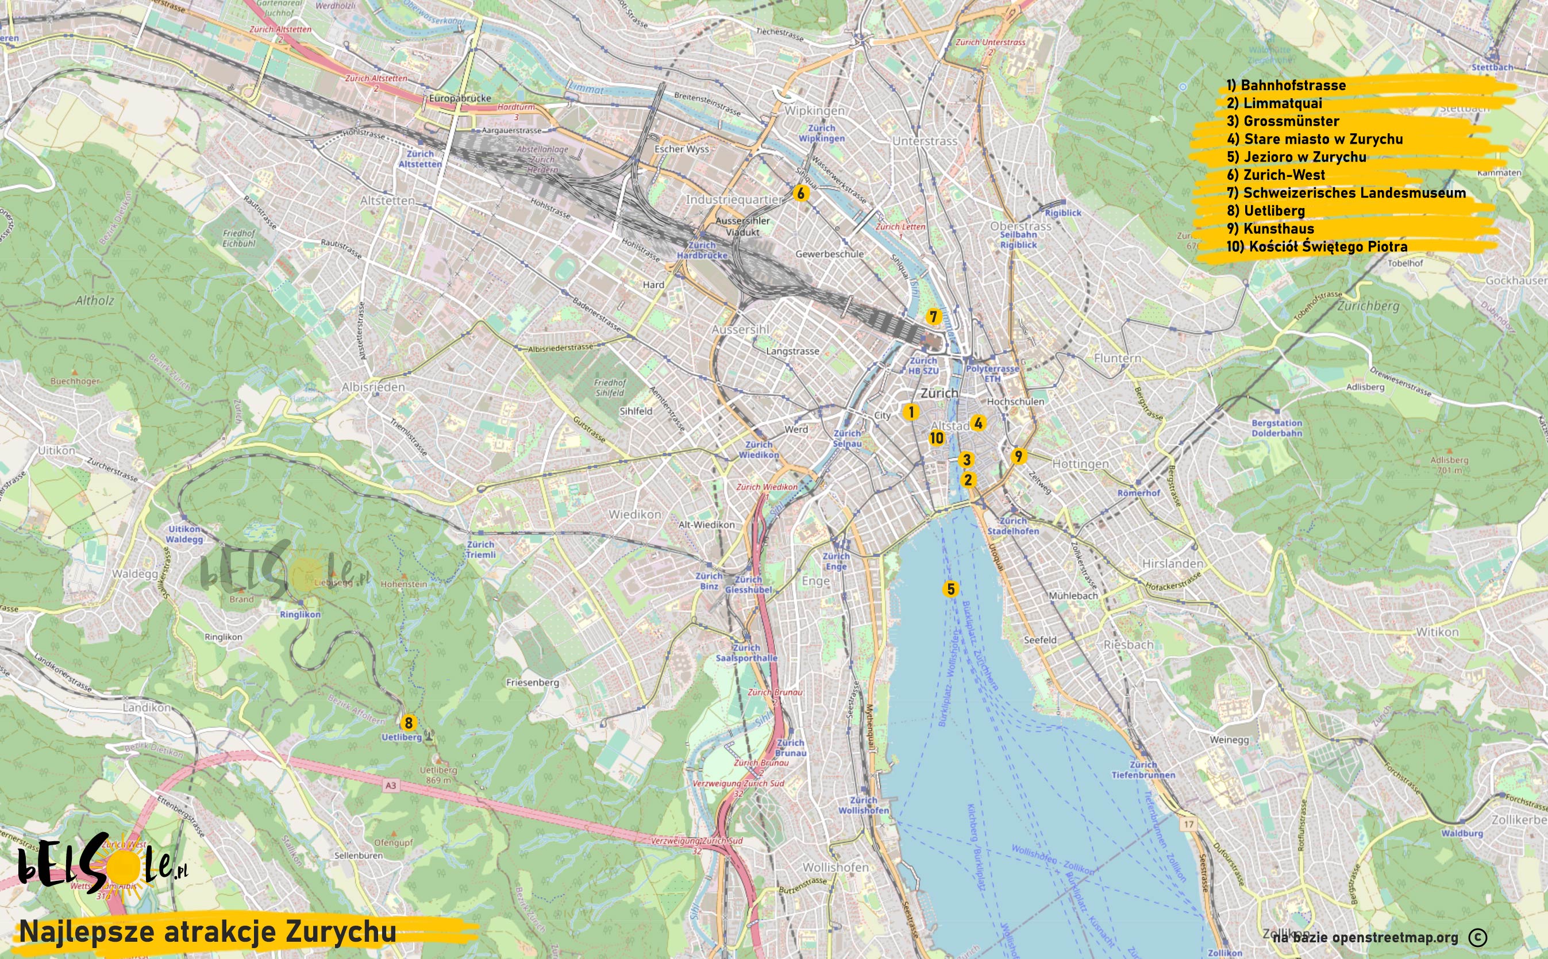Click the copyright symbol icon

[x=1477, y=937]
